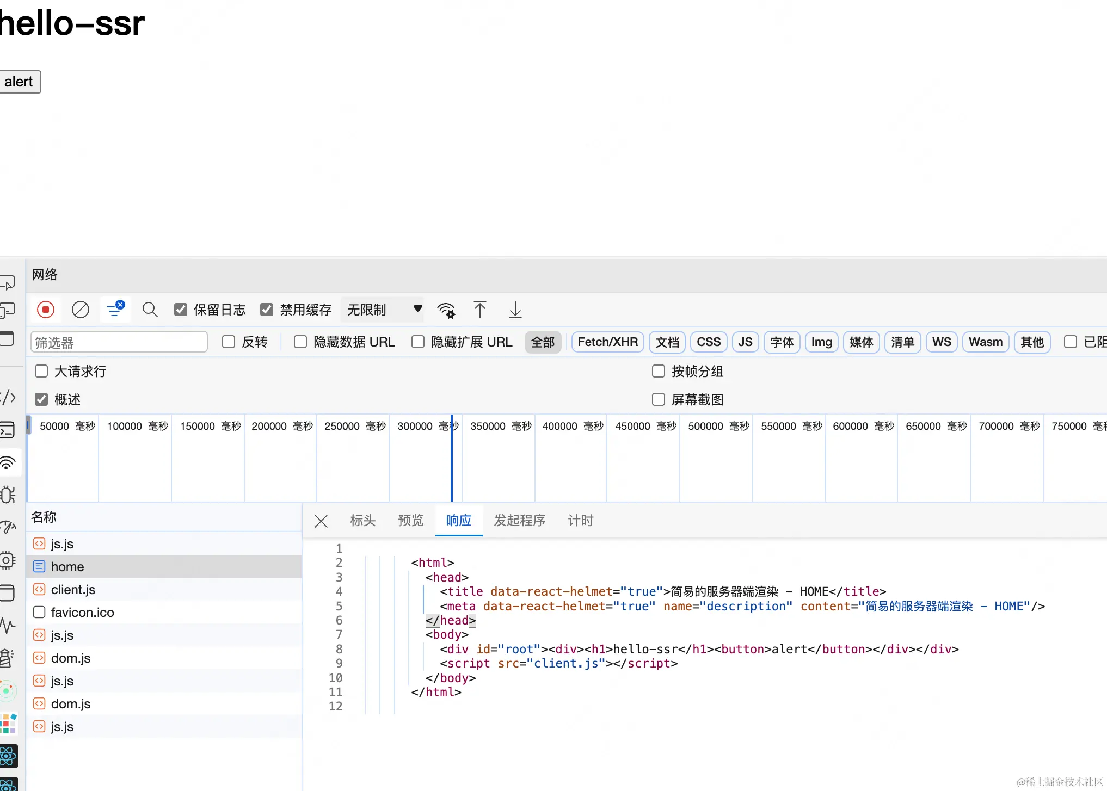Screen dimensions: 1107x791
Task: Click the alert button on page
Action: pyautogui.click(x=20, y=82)
